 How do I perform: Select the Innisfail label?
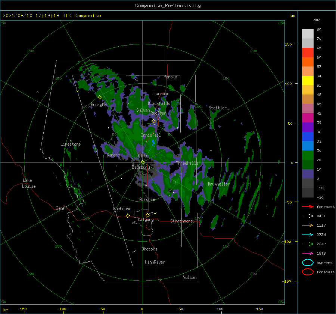(151, 135)
